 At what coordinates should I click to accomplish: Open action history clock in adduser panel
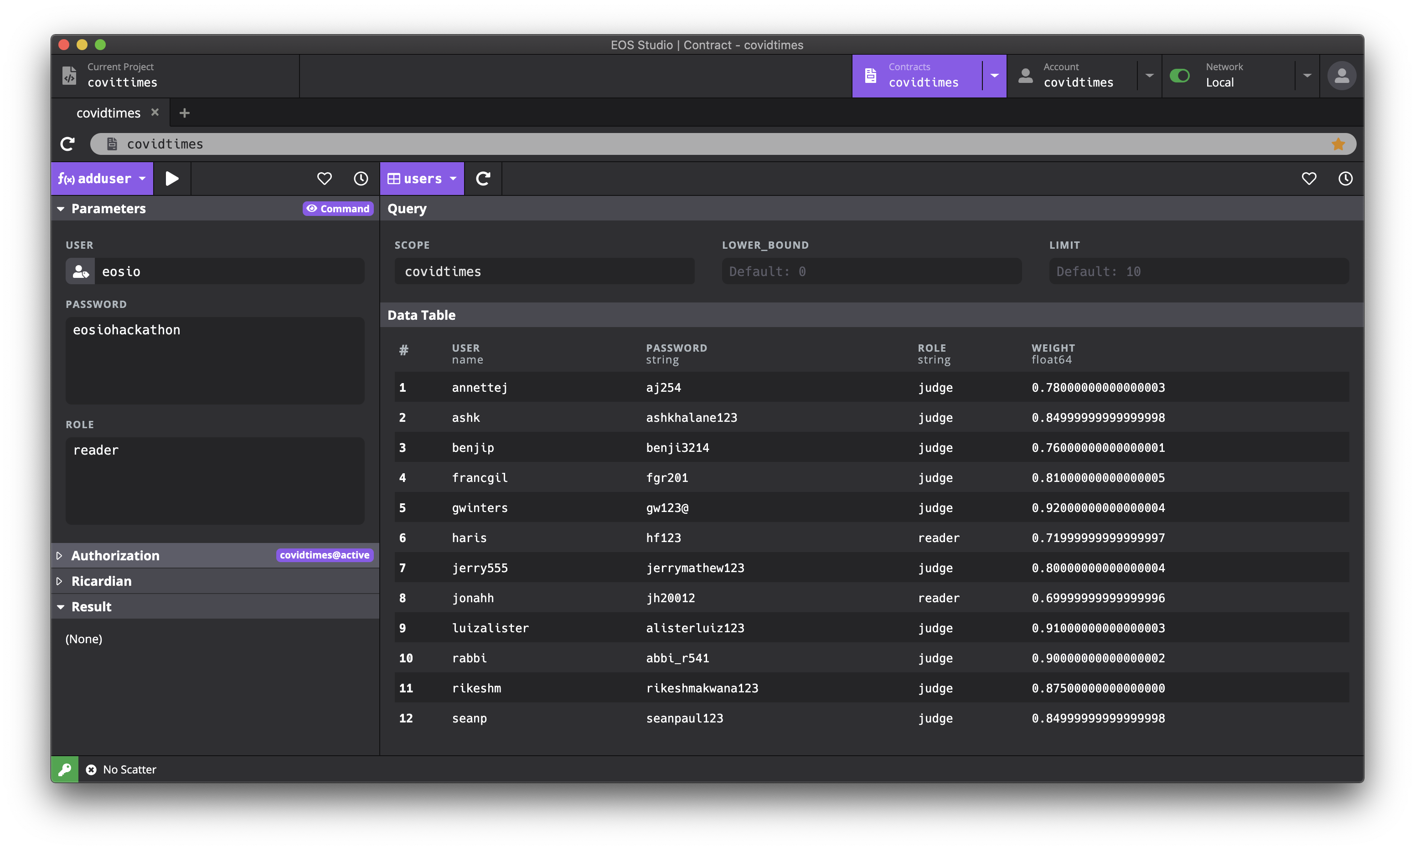point(361,179)
